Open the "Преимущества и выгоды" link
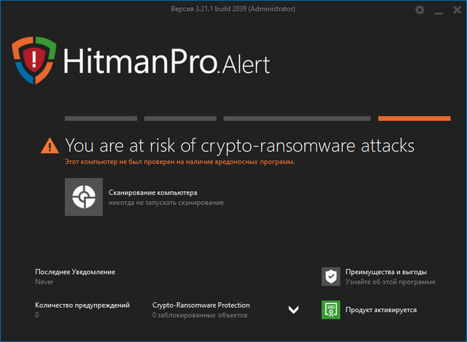 [386, 271]
